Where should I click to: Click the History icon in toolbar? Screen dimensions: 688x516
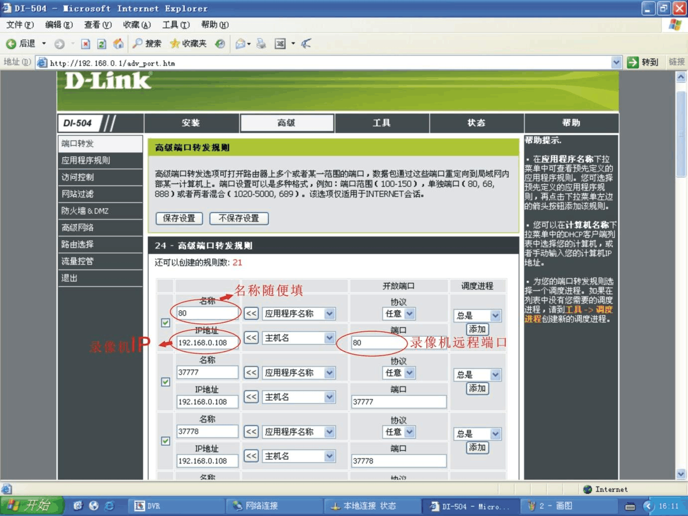(220, 44)
